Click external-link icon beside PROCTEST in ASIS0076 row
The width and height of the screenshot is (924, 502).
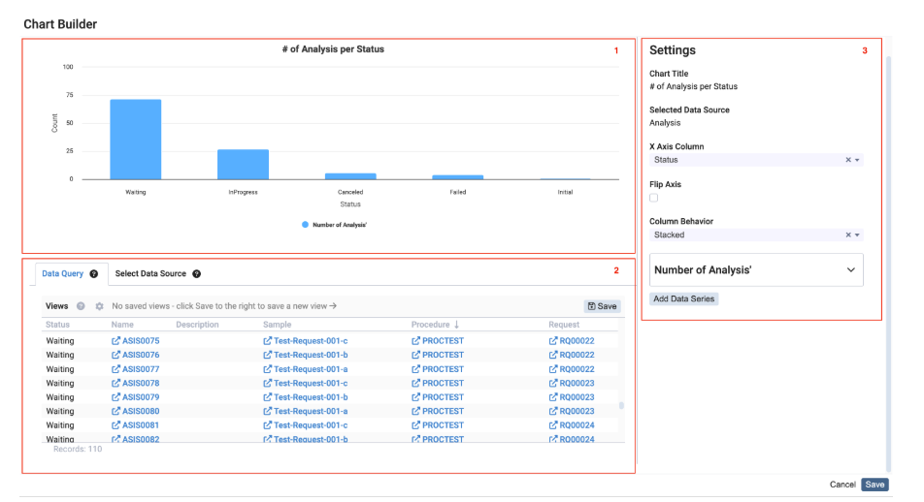point(415,355)
